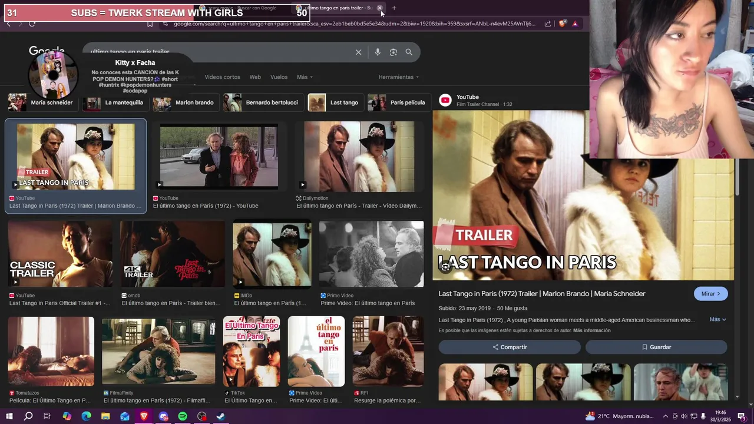Open the YouTube source icon in the preview panel
Screen dimensions: 754x424
pyautogui.click(x=445, y=100)
